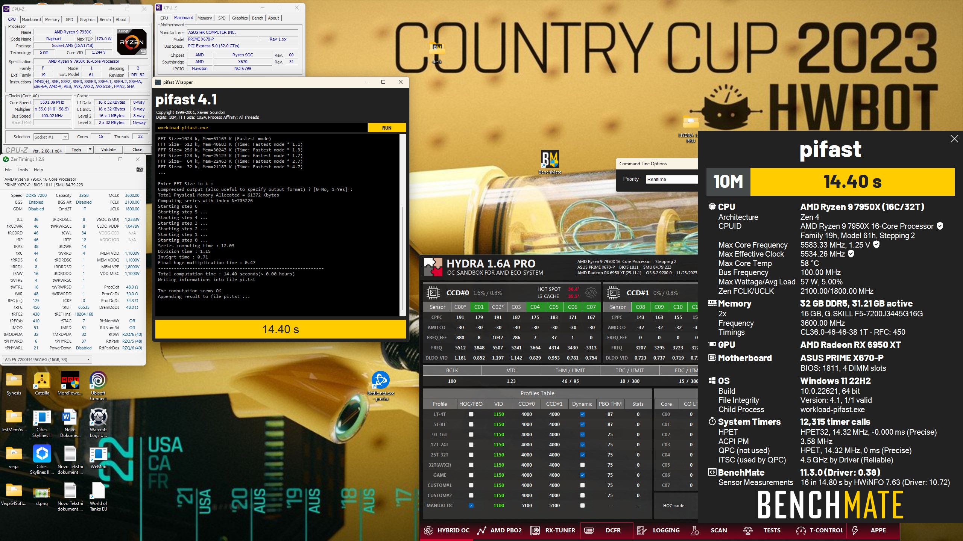Click the HYDRA logo puzzle icon
This screenshot has width=963, height=541.
click(x=433, y=267)
